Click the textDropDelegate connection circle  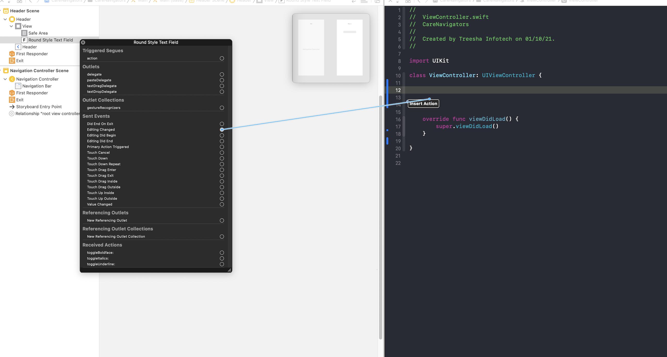222,92
